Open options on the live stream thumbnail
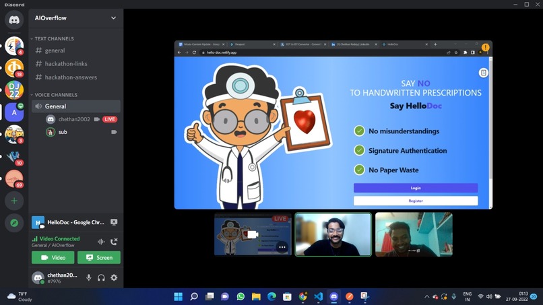 tap(282, 247)
